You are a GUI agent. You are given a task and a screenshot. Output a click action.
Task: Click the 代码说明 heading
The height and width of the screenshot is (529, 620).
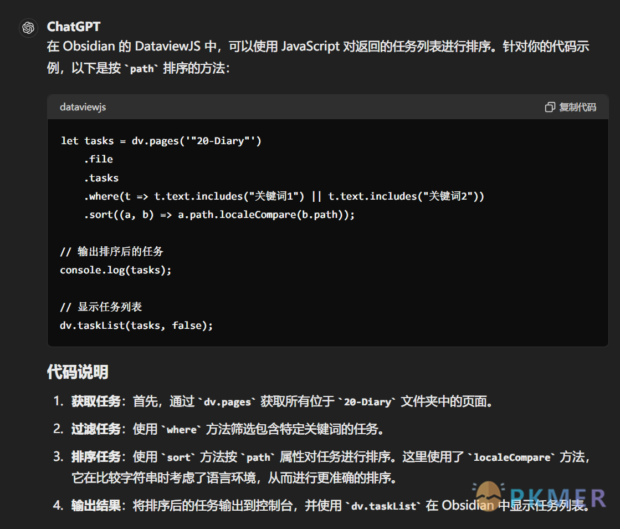point(78,372)
